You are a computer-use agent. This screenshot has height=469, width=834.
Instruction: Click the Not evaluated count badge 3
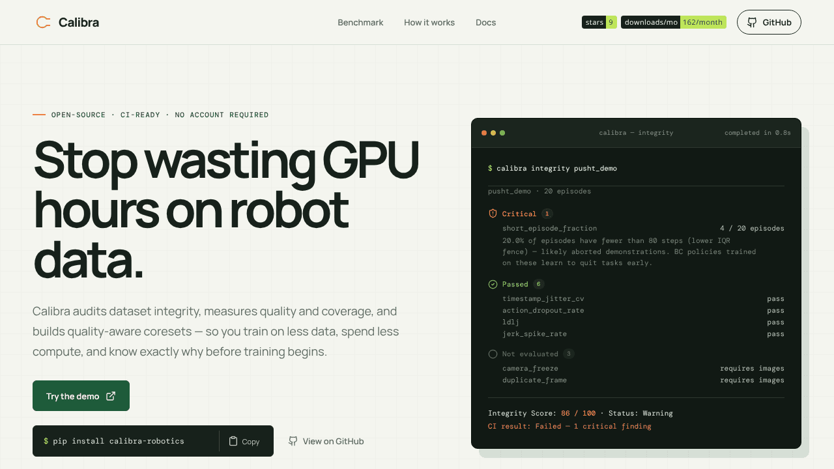569,354
